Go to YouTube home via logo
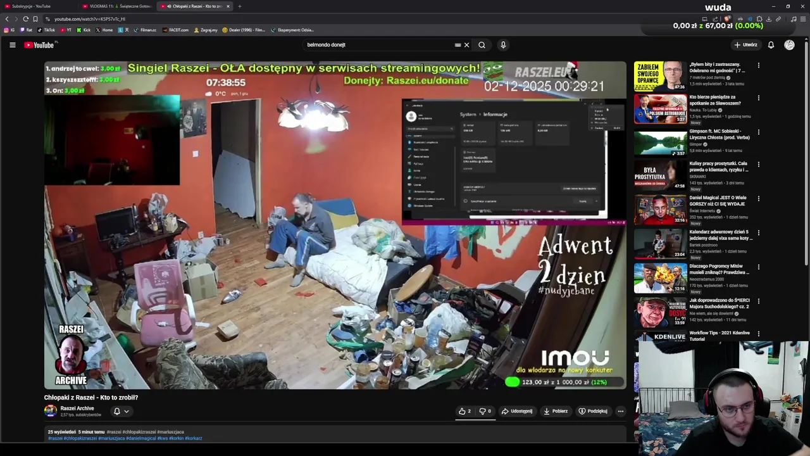810x456 pixels. pyautogui.click(x=39, y=45)
